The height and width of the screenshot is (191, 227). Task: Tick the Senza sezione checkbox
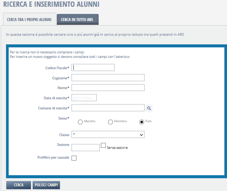pyautogui.click(x=104, y=146)
